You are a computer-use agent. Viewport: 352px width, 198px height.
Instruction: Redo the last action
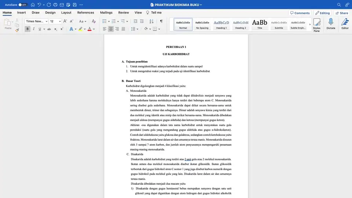(x=49, y=5)
